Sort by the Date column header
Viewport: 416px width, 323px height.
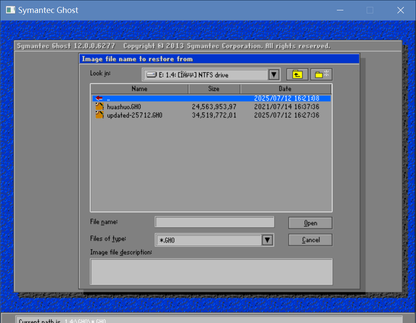pos(285,89)
